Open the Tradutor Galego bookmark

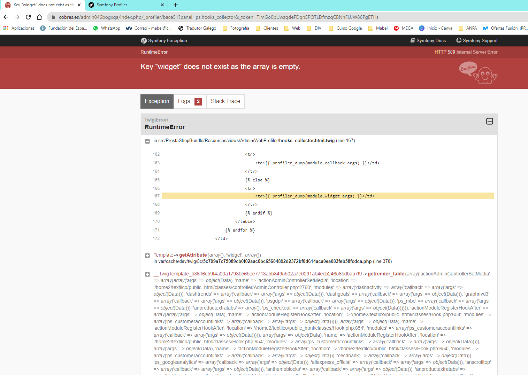197,28
